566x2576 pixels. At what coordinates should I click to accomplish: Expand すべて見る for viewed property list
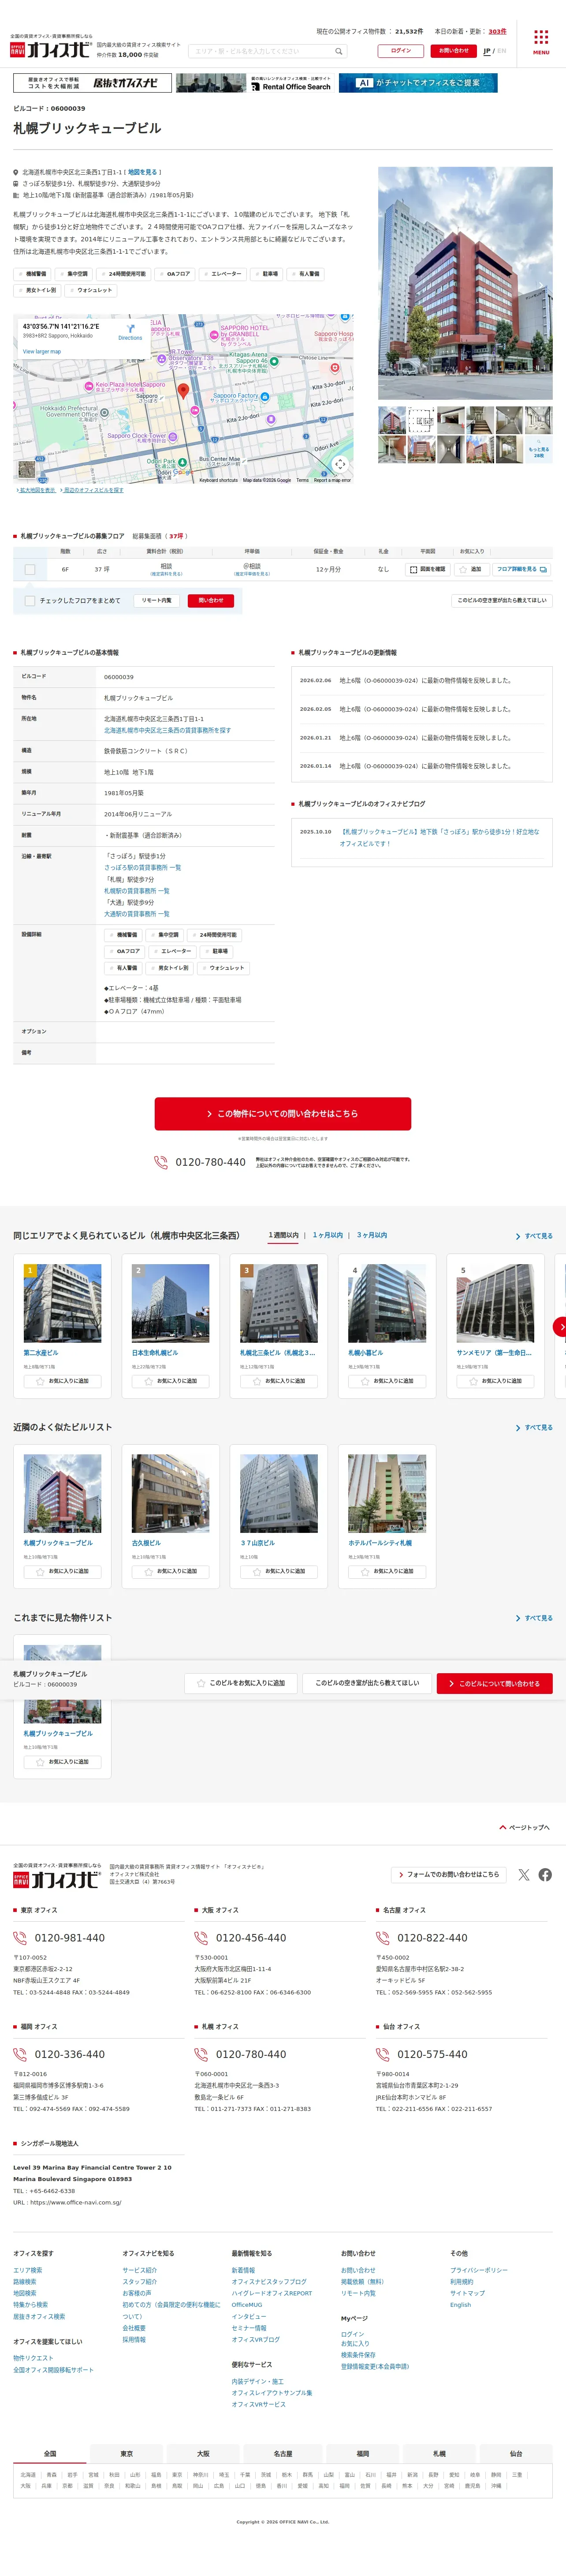point(534,1617)
